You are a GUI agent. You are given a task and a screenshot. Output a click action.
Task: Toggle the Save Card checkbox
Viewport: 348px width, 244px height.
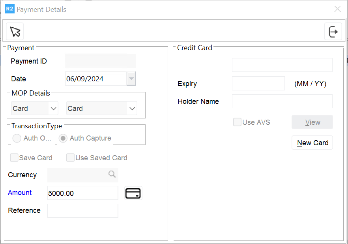(x=14, y=158)
